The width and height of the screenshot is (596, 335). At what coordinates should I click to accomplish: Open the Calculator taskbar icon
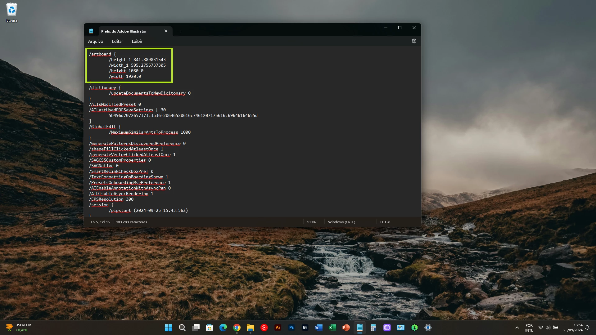373,328
